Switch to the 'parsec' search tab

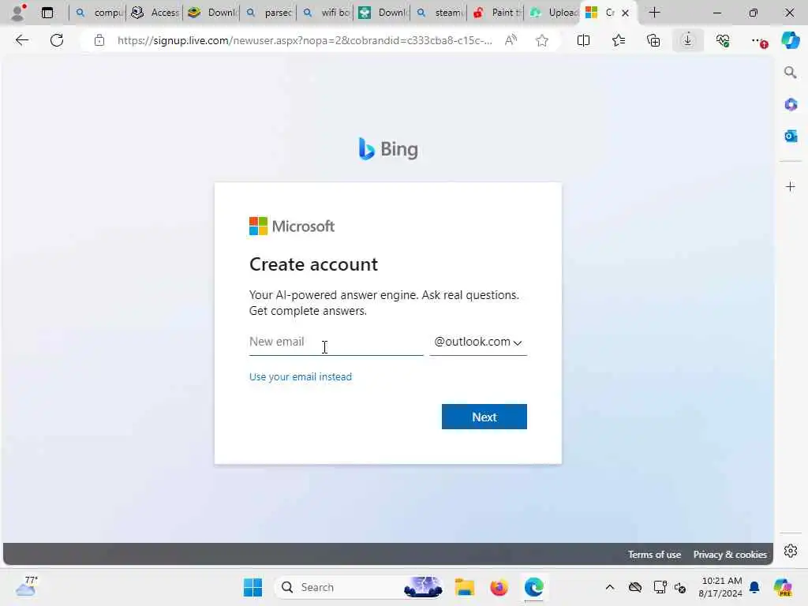[268, 13]
